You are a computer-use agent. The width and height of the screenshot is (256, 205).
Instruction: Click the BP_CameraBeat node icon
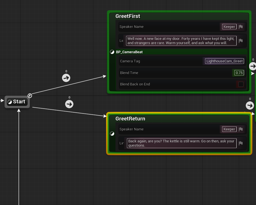(x=112, y=52)
